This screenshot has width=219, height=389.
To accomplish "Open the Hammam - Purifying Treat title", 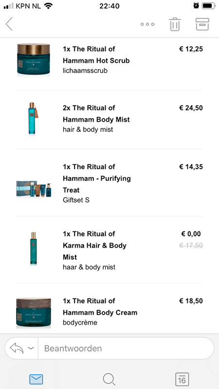I will (x=96, y=178).
